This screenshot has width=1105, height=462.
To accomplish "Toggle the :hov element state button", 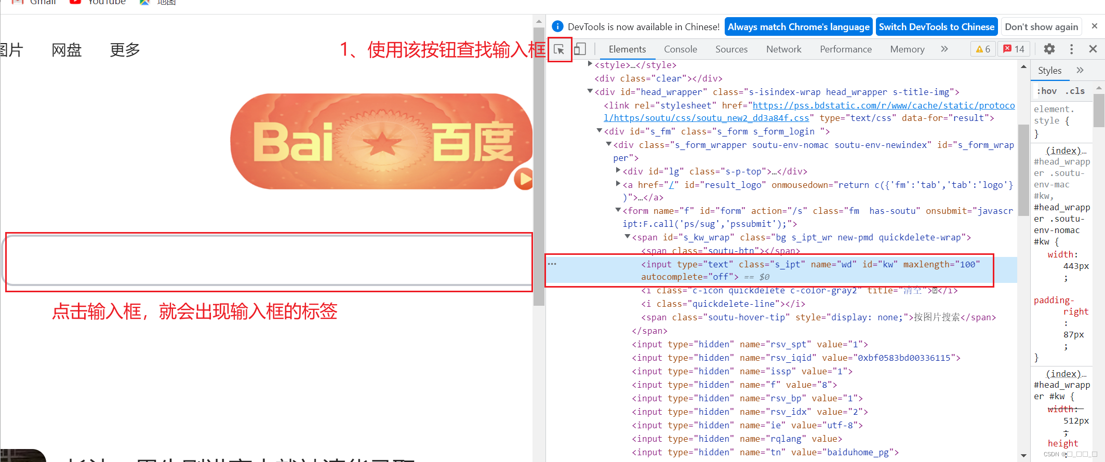I will tap(1047, 91).
